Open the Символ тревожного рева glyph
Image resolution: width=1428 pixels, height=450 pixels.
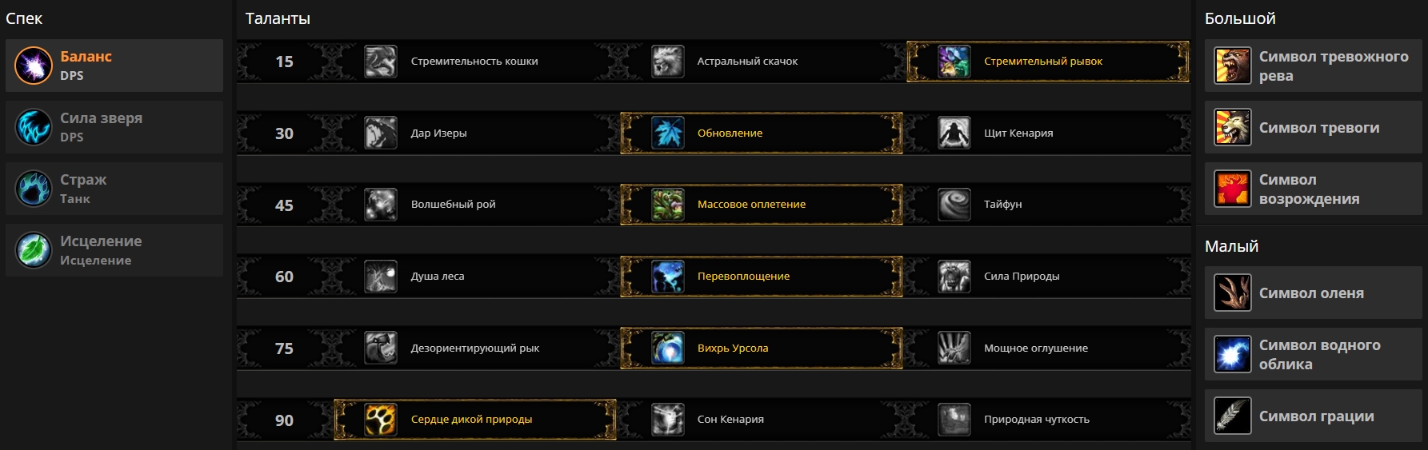[x=1333, y=66]
